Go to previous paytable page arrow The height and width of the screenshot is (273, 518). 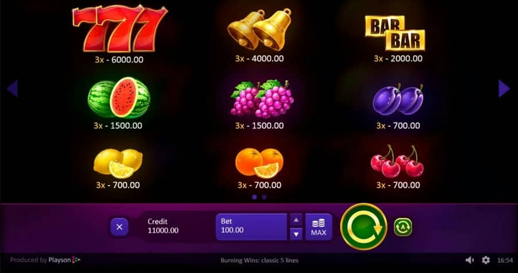click(12, 89)
